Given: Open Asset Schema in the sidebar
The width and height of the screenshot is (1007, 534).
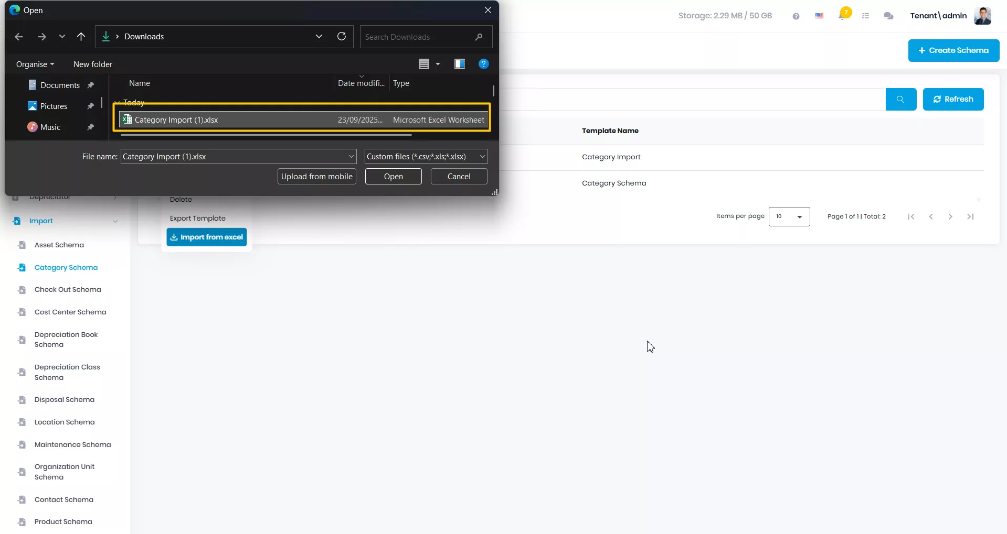Looking at the screenshot, I should pos(59,245).
